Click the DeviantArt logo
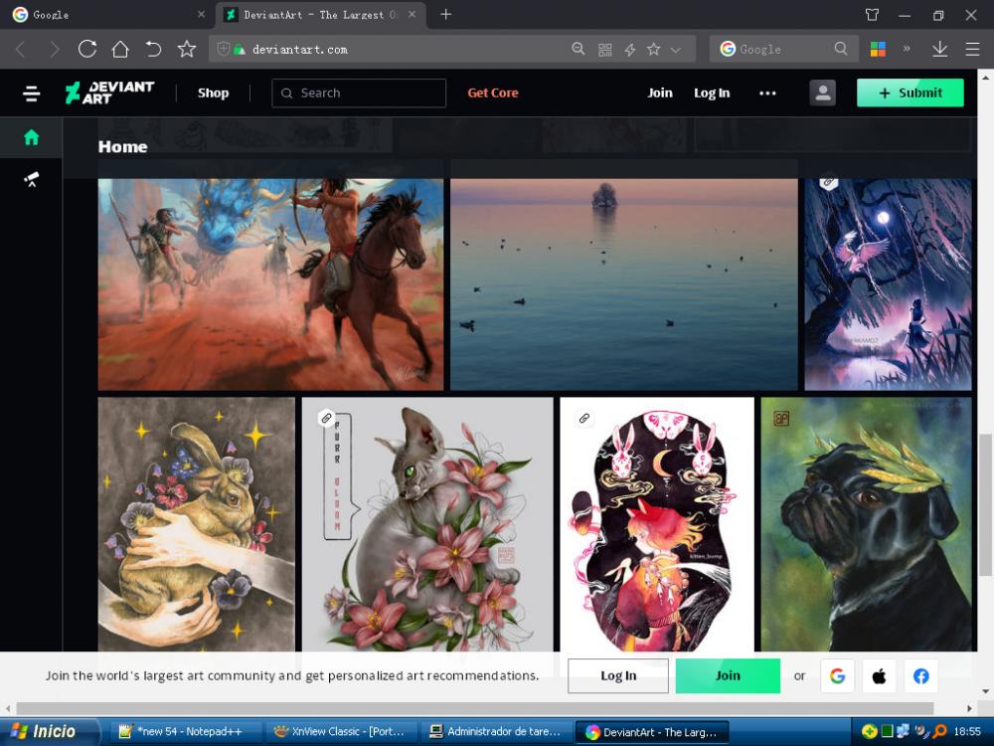 pyautogui.click(x=110, y=93)
